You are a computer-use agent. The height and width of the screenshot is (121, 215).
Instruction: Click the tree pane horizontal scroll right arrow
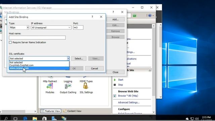tap(35, 111)
